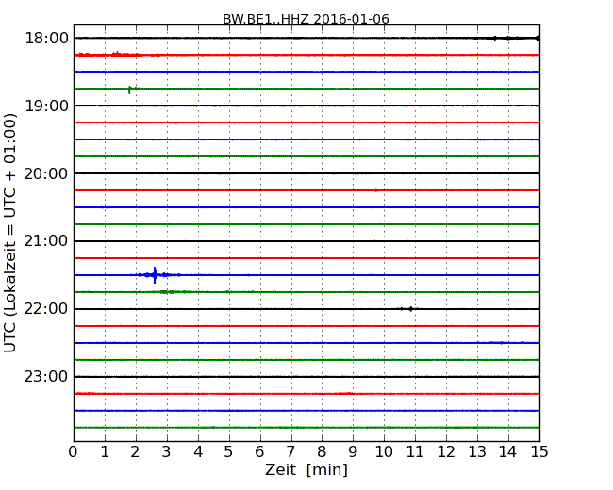The width and height of the screenshot is (613, 490).
Task: Click the Zeit [min] x-axis label
Action: tap(306, 469)
